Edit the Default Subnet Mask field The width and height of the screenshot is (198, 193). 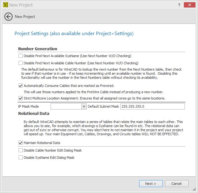152,106
